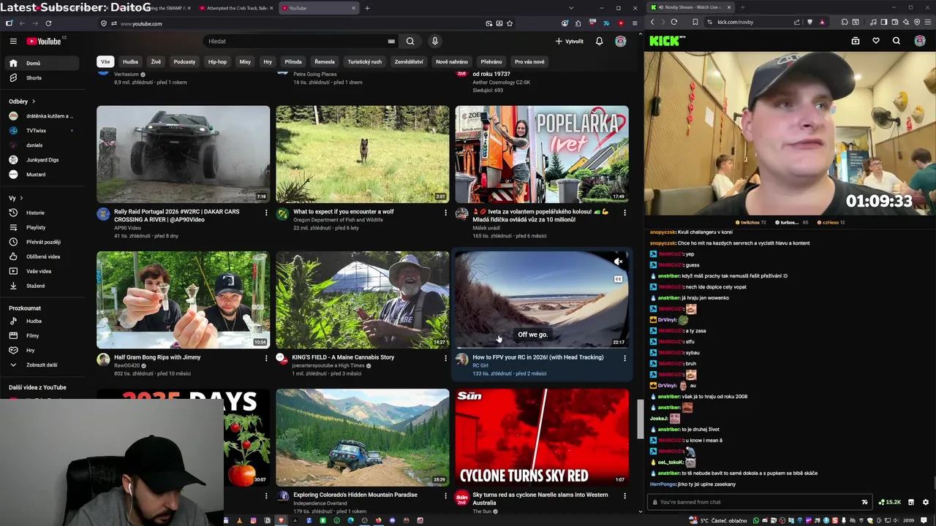Open 'Exploring Colorado's Hidden Mountain Paradise' title
936x526 pixels.
[355, 495]
